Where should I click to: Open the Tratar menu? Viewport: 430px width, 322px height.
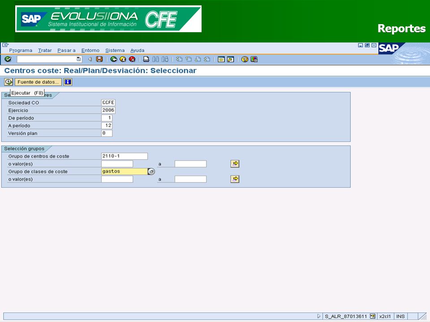tap(45, 51)
